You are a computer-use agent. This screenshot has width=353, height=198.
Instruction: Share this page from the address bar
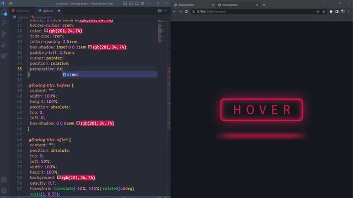pyautogui.click(x=318, y=12)
